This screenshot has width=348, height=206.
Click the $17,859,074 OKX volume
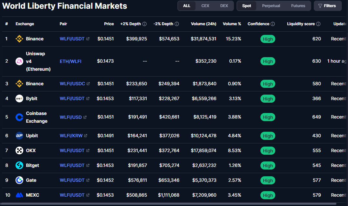[x=204, y=150]
